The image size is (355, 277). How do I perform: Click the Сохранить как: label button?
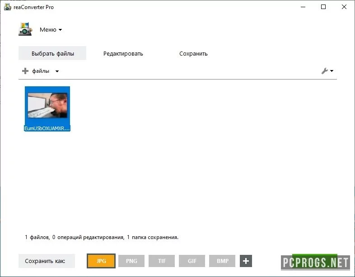(47, 261)
